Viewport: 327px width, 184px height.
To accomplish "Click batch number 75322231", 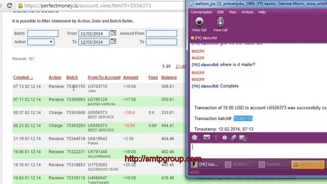I will (76, 152).
